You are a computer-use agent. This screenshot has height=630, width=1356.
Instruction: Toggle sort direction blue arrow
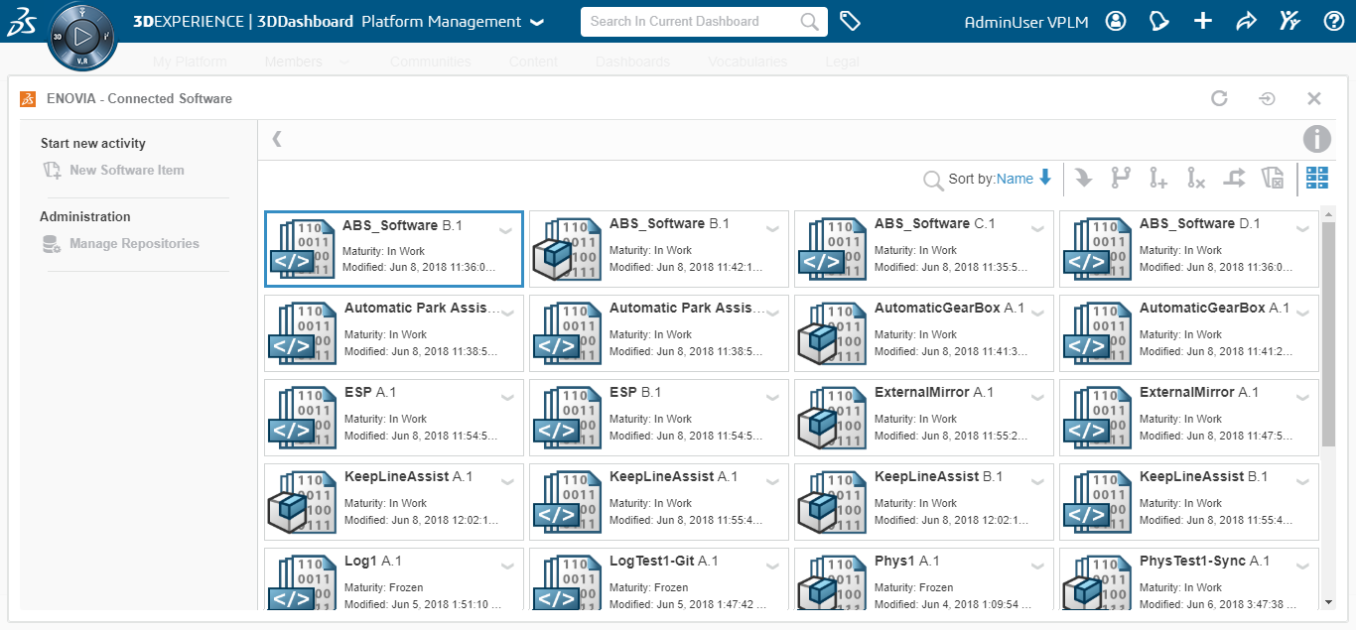coord(1044,179)
